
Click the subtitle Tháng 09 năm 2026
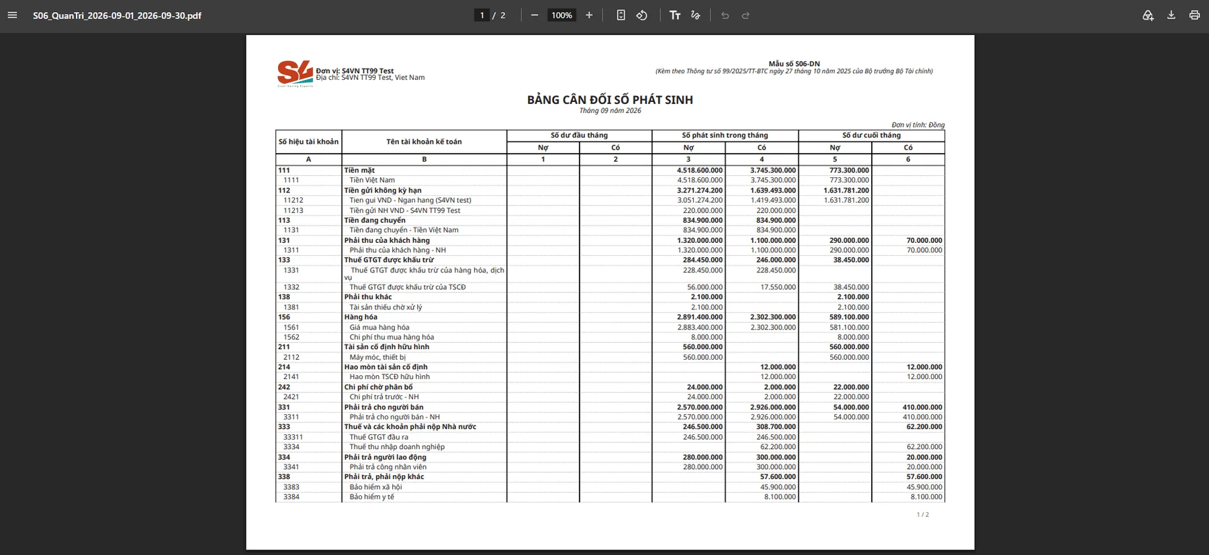click(x=610, y=111)
